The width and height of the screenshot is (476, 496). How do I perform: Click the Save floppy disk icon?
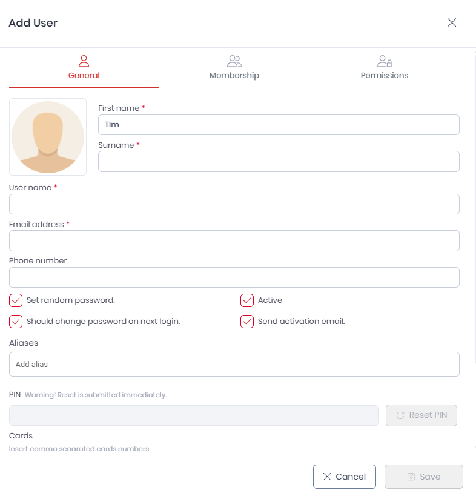pyautogui.click(x=411, y=477)
